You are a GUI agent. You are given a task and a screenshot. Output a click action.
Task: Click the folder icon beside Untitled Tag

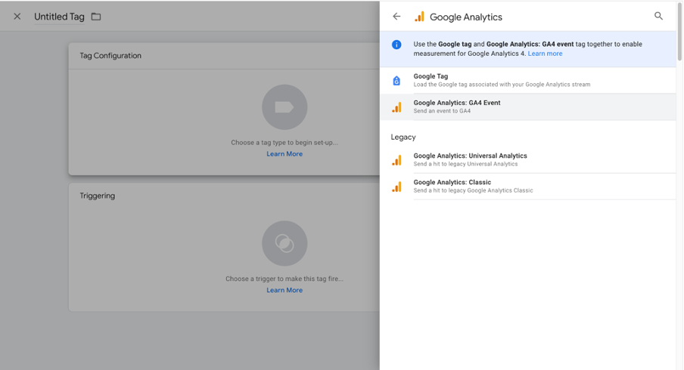point(96,17)
